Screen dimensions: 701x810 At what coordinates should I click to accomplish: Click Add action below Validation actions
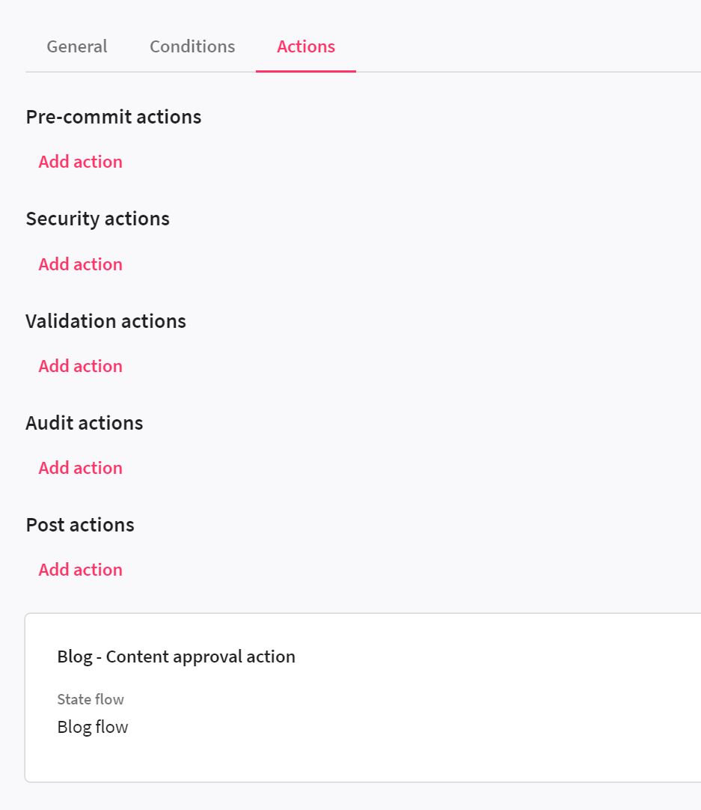(x=81, y=366)
